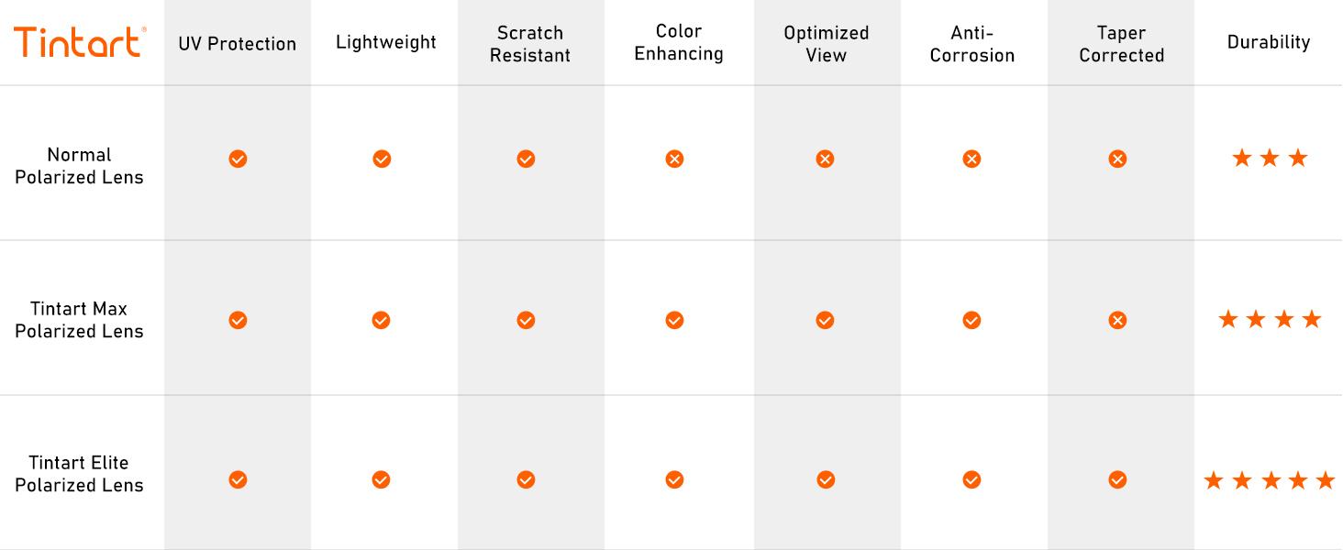Screen dimensions: 1343x550
Task: Click Tintart Max Optimized View checkmark
Action: pos(825,320)
